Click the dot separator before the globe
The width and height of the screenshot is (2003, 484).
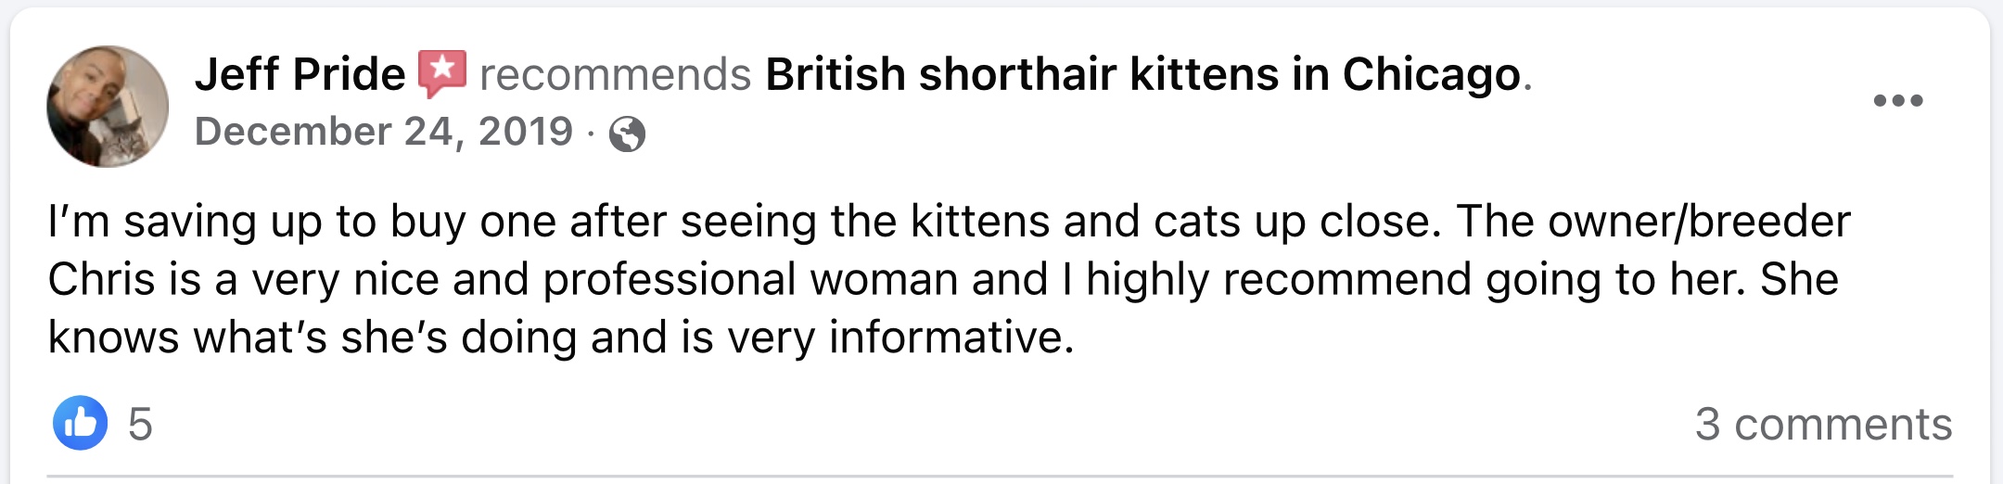[591, 134]
